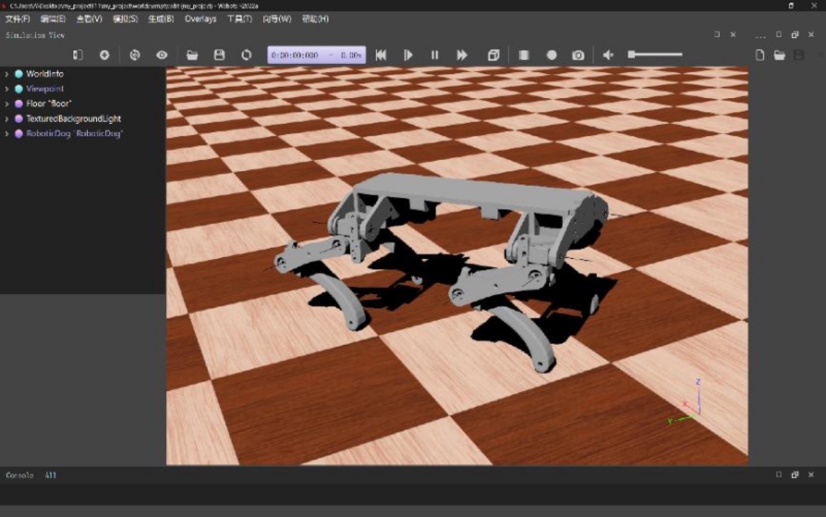Pause the simulation
This screenshot has height=517, width=826.
[x=435, y=55]
